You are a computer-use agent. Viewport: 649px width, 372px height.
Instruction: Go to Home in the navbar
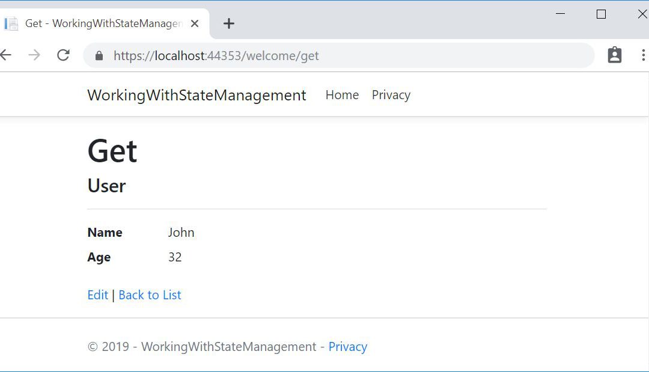[342, 95]
